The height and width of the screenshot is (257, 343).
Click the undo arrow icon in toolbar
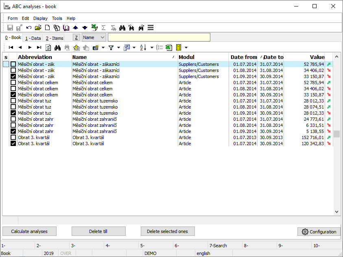pyautogui.click(x=29, y=28)
